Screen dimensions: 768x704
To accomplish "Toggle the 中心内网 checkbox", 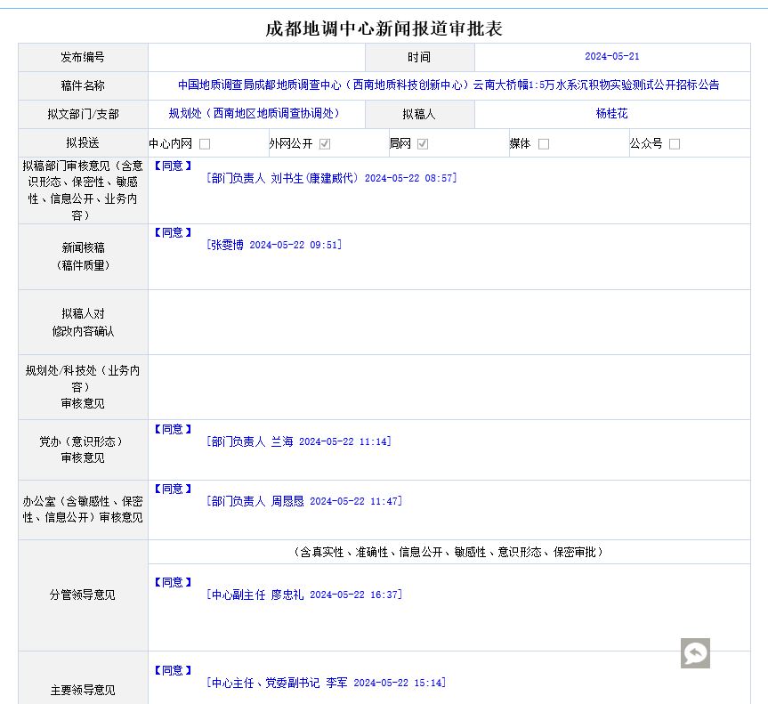I will coord(205,144).
